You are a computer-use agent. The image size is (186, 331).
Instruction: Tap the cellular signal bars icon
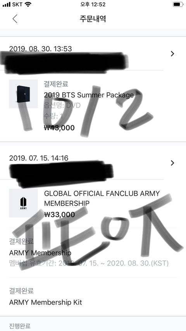(6, 4)
